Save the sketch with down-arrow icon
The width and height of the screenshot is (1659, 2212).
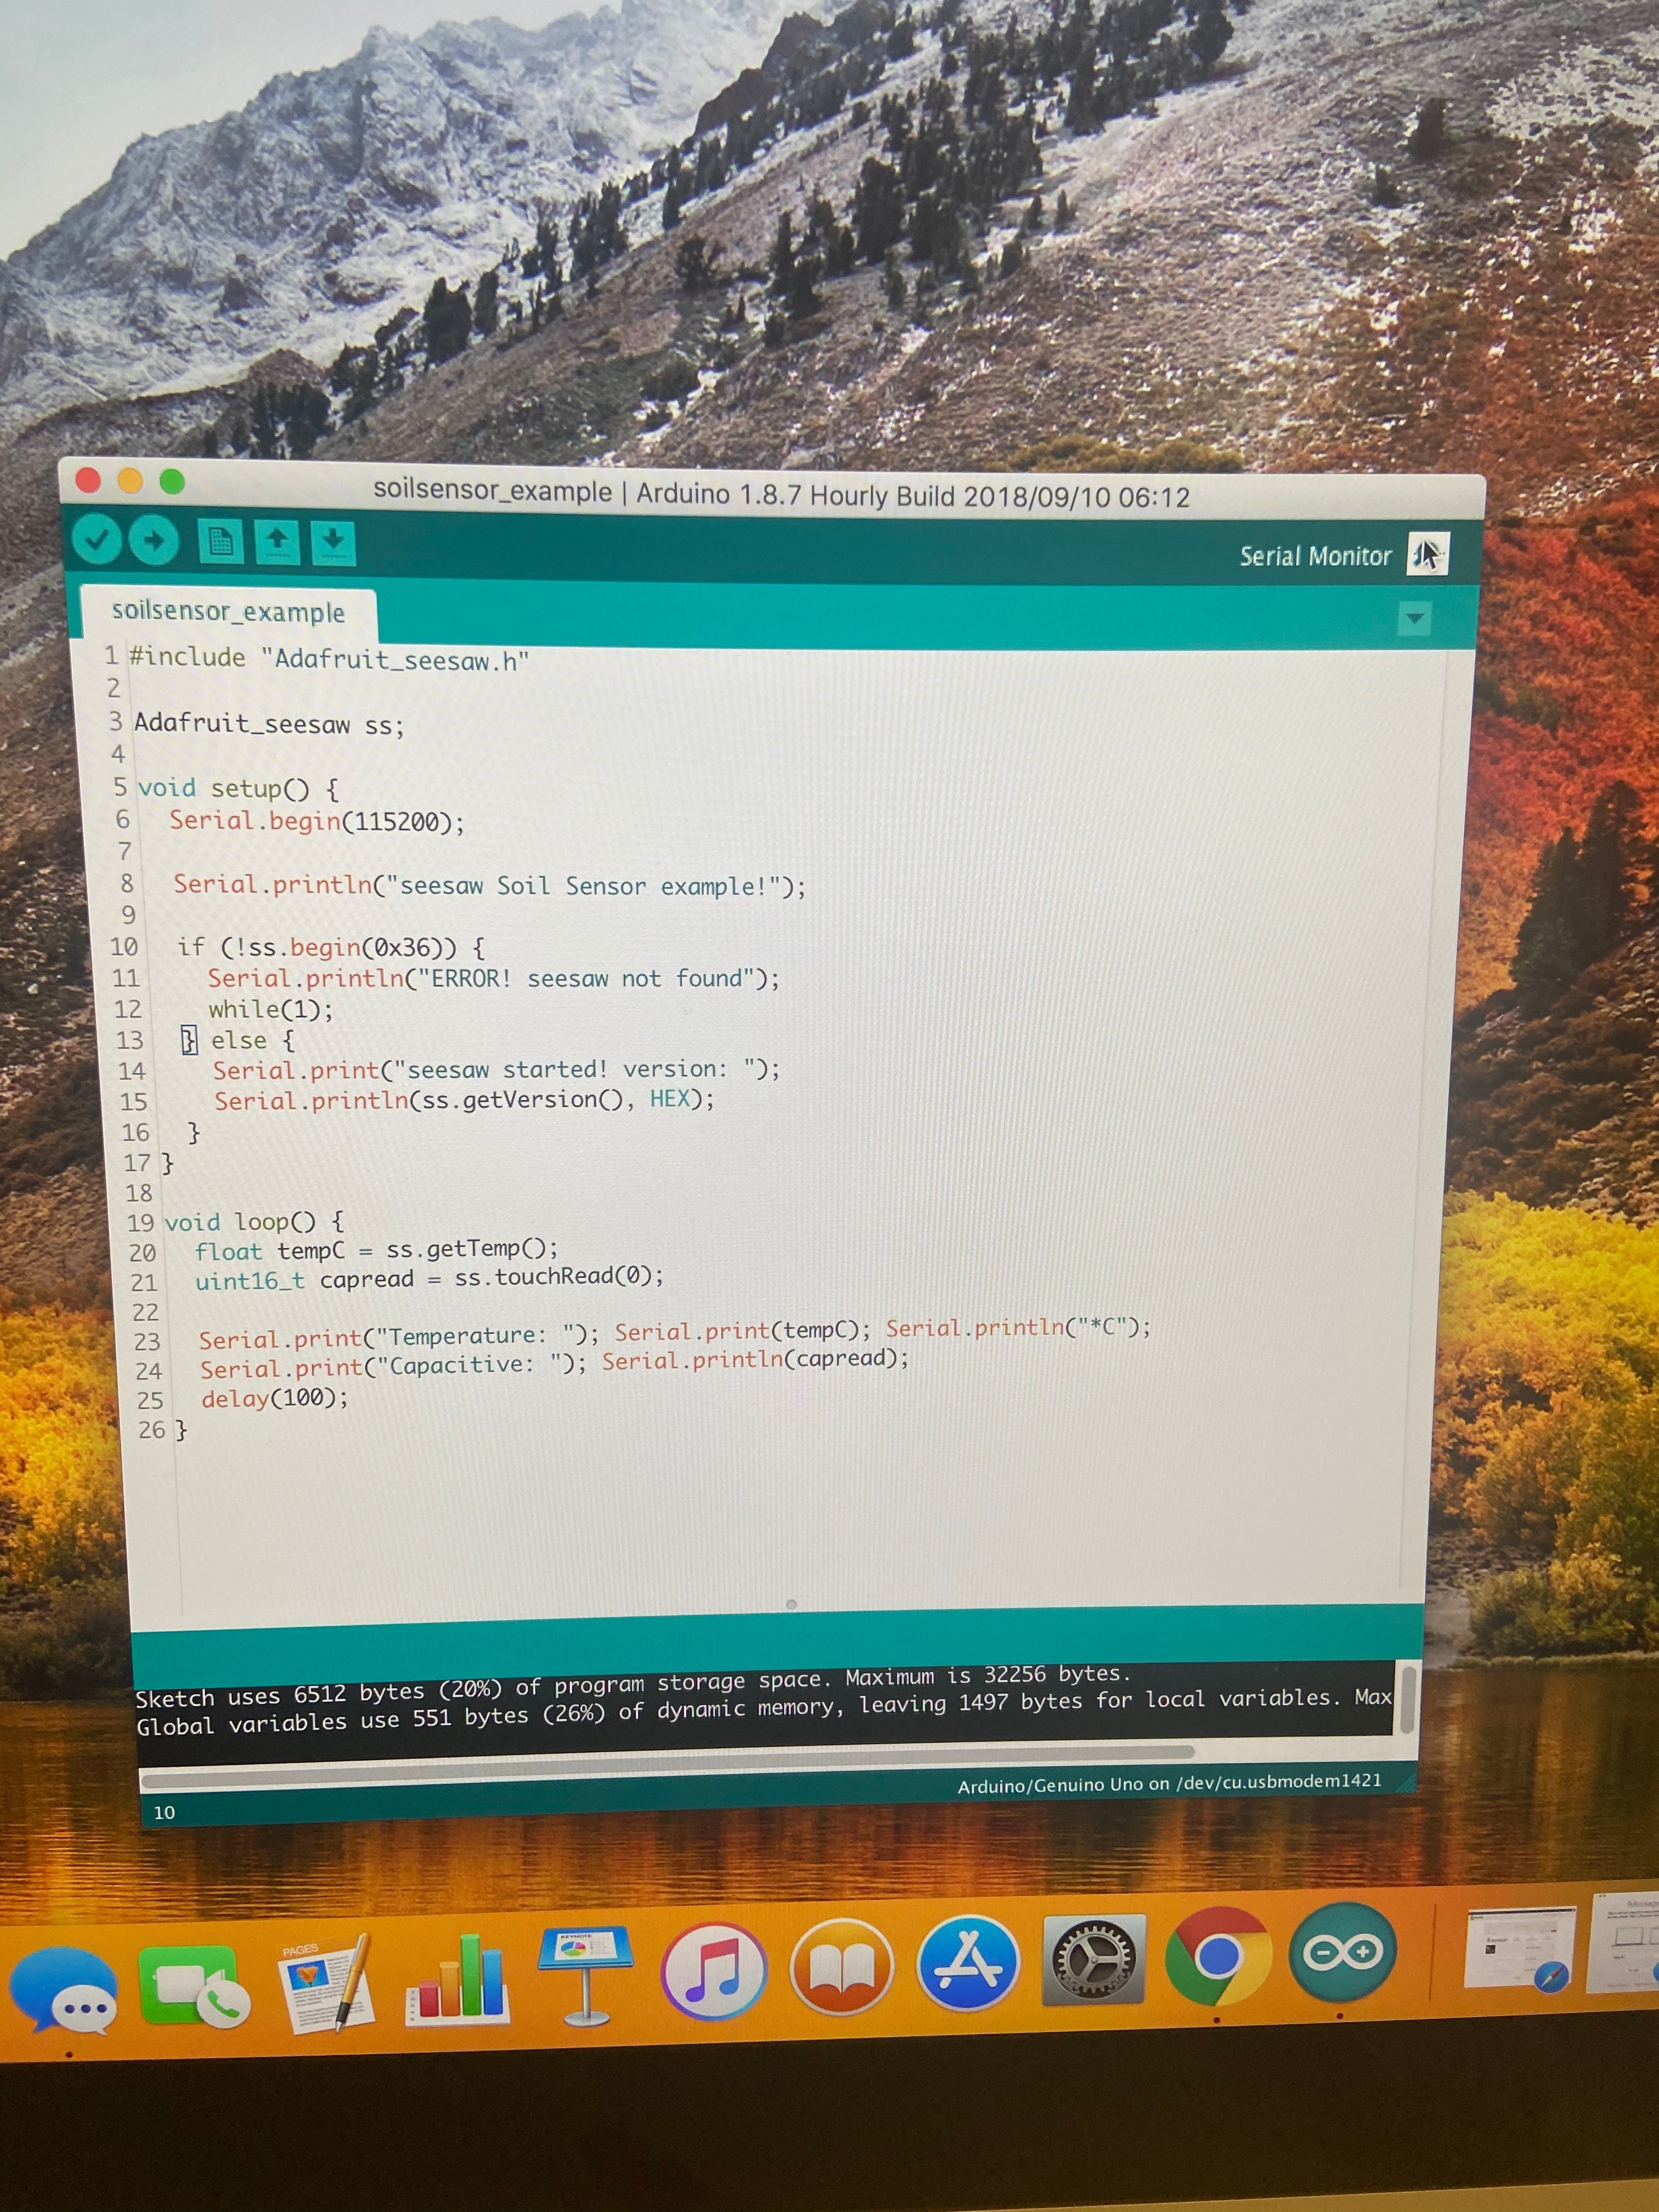pyautogui.click(x=333, y=543)
